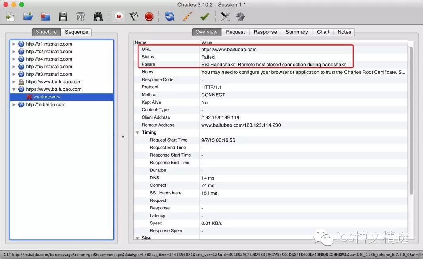The height and width of the screenshot is (259, 423).
Task: Expand http://a2.mzstatic.com node
Action: (x=14, y=52)
